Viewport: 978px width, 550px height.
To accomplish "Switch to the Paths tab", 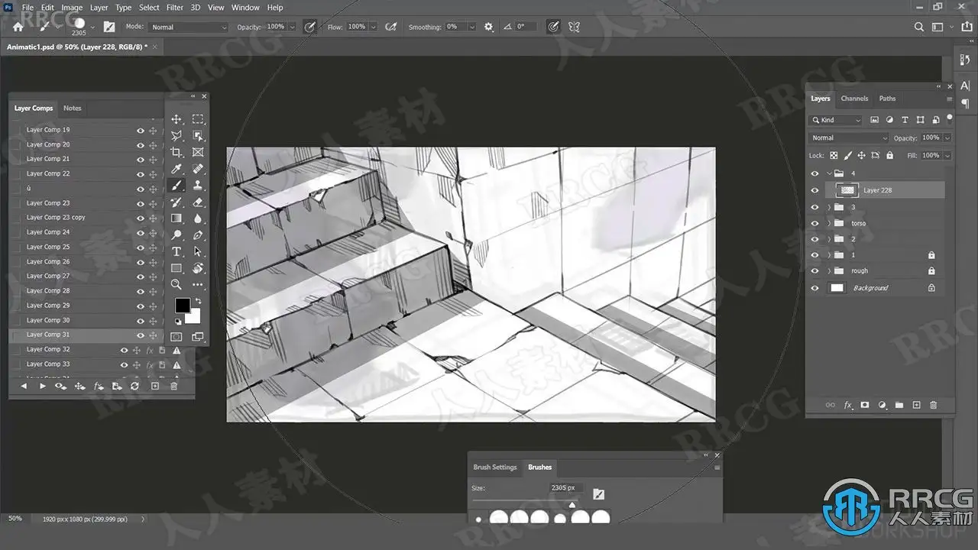I will [887, 99].
